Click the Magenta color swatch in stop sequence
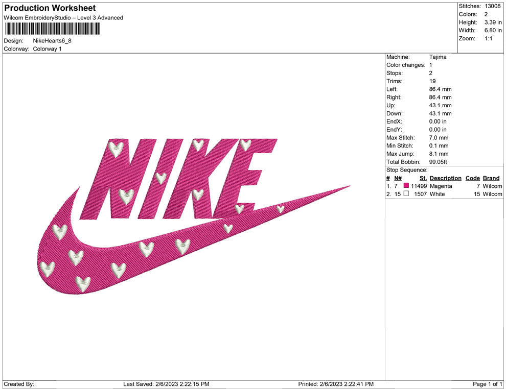This screenshot has height=389, width=506. tap(406, 186)
